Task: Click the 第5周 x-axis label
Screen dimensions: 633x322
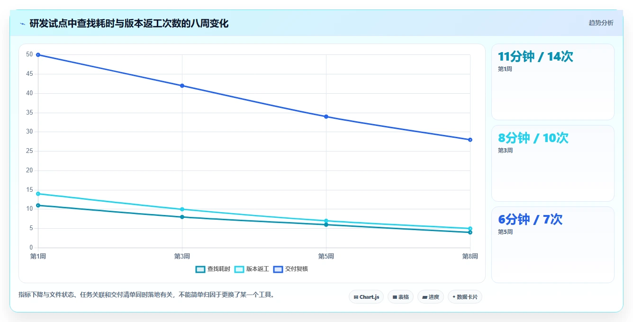Action: [326, 256]
